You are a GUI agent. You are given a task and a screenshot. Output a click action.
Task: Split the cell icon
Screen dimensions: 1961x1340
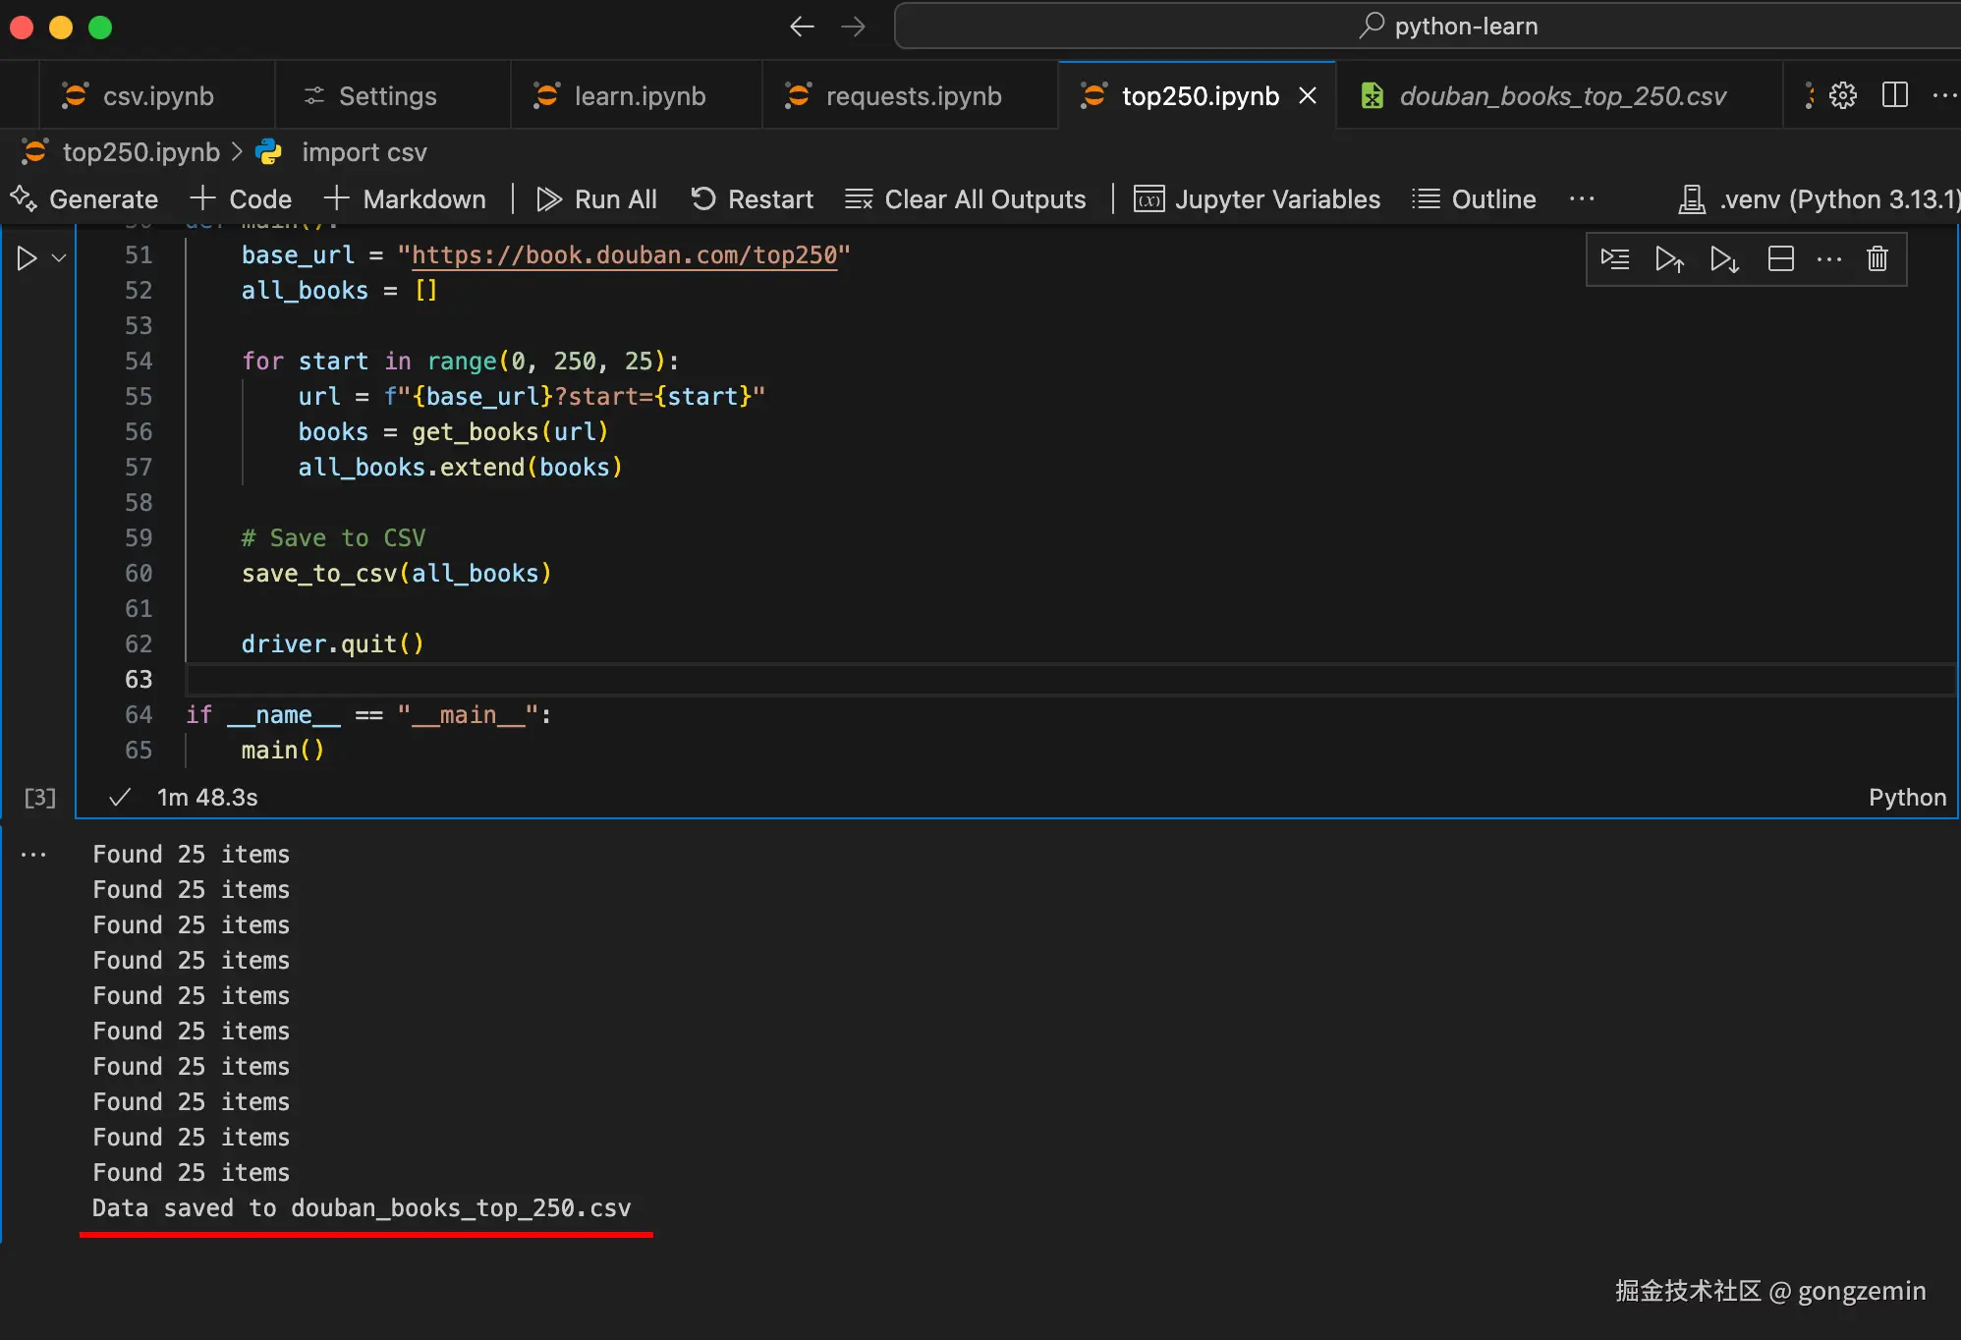pos(1780,258)
